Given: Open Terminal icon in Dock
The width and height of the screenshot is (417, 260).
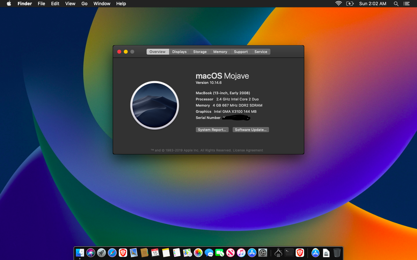Looking at the screenshot, I should [x=289, y=253].
